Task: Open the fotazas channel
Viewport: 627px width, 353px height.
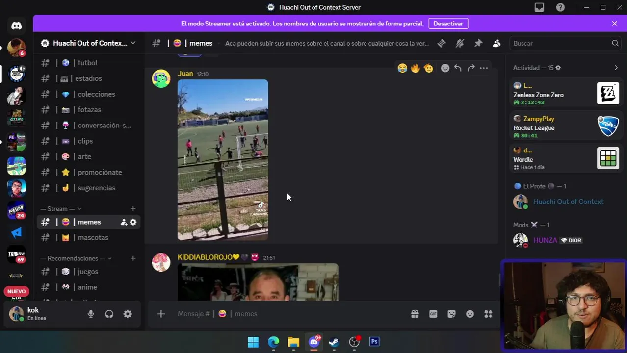Action: tap(88, 110)
